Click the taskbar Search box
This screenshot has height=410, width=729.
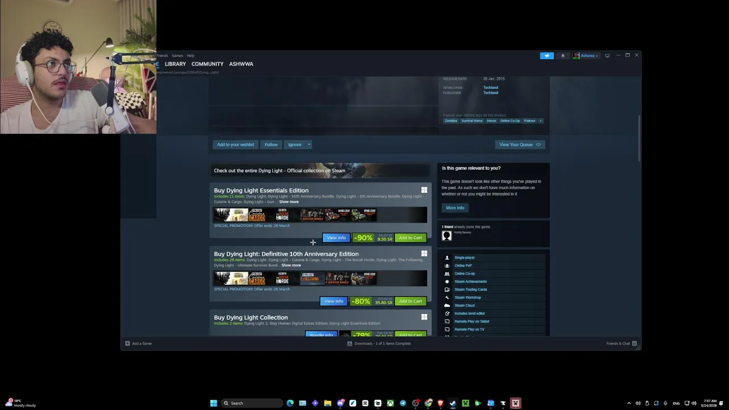[253, 403]
